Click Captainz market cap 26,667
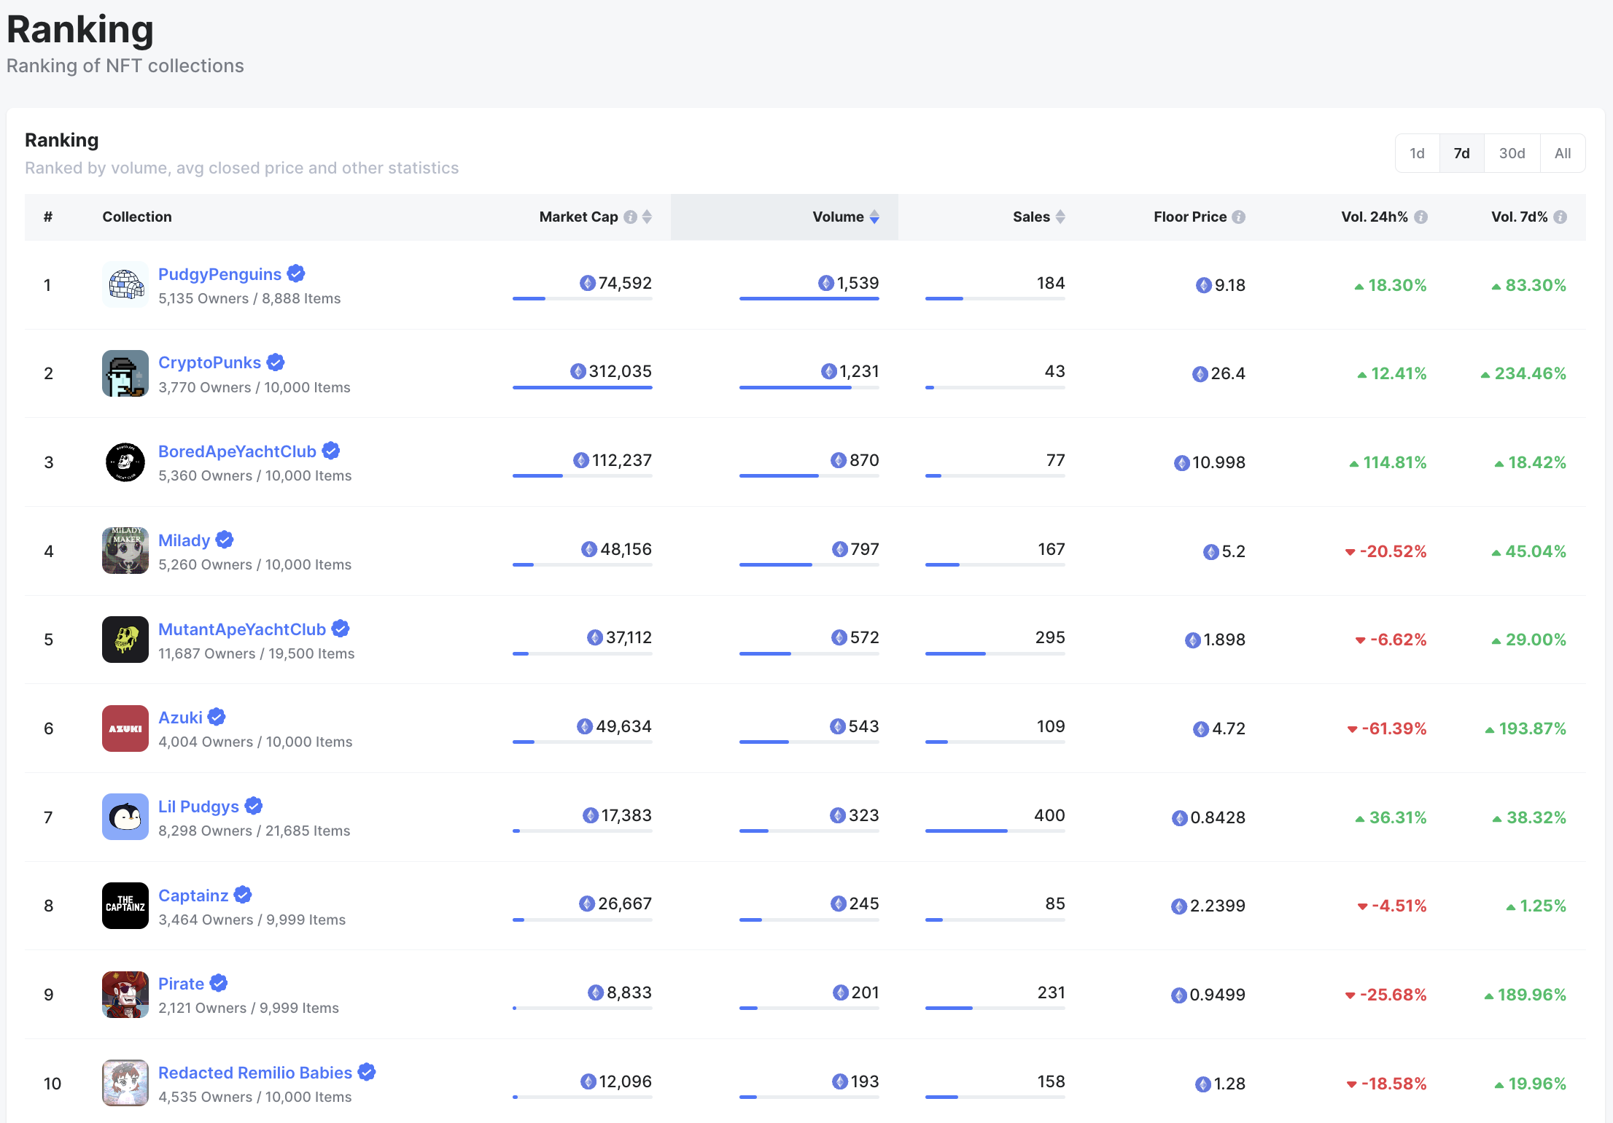 pos(625,904)
